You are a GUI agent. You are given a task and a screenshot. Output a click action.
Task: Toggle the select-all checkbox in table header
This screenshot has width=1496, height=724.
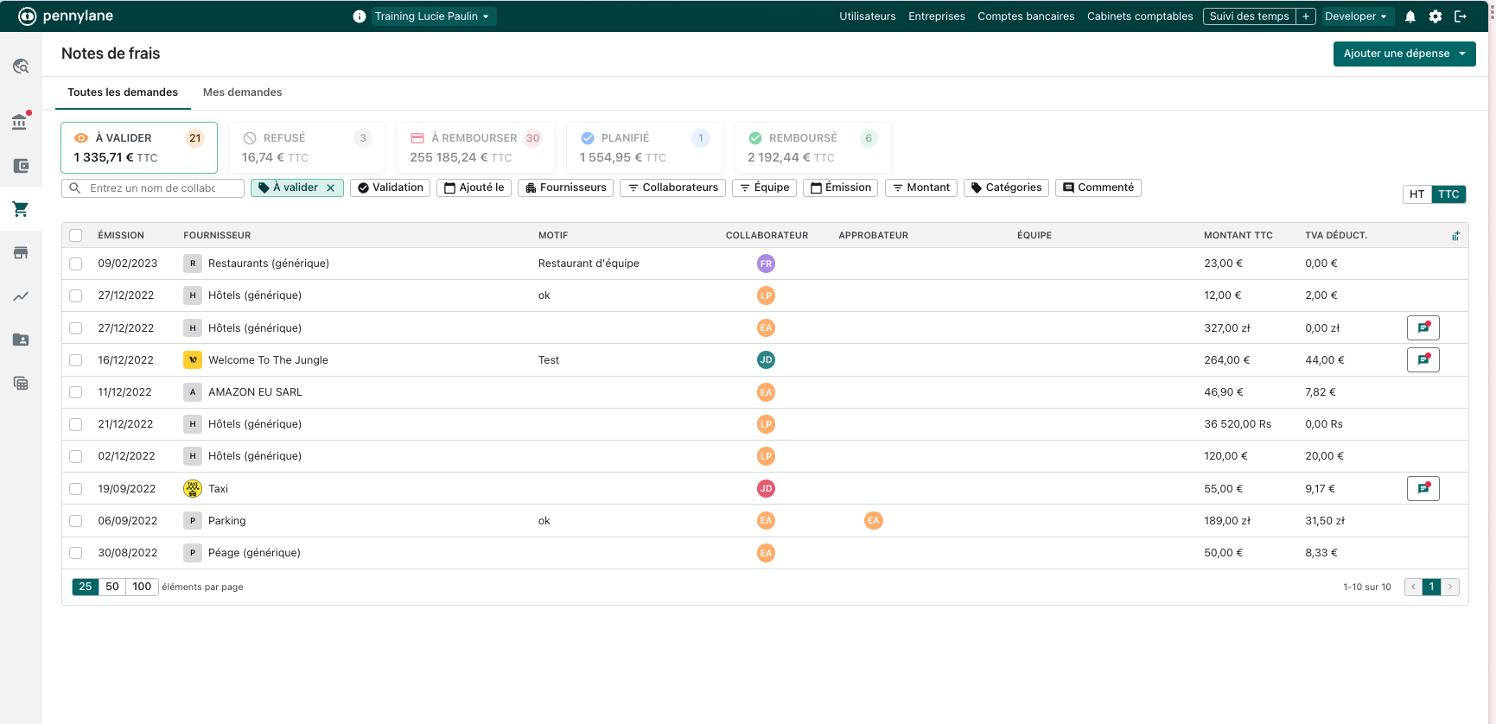tap(76, 236)
